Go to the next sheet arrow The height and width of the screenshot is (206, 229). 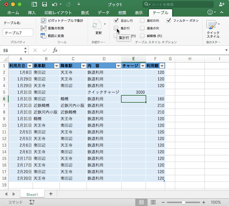pyautogui.click(x=14, y=194)
